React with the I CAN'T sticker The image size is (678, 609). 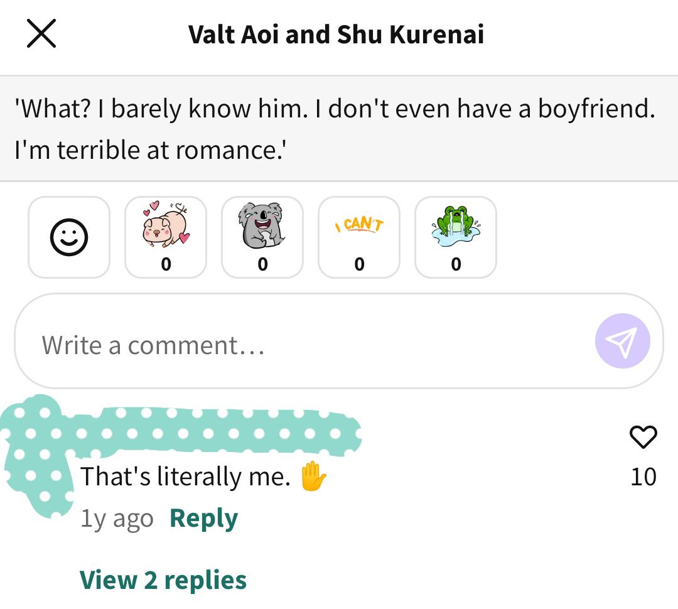(359, 237)
